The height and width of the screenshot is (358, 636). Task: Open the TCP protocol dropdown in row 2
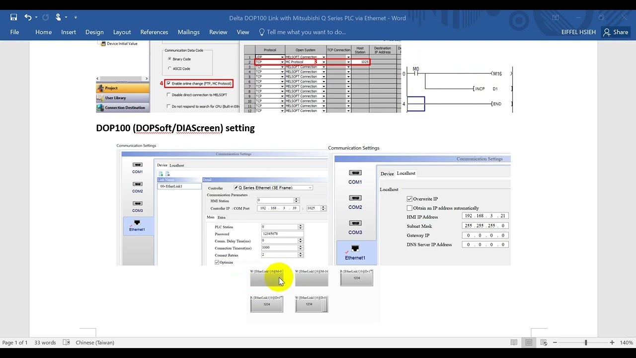(282, 62)
